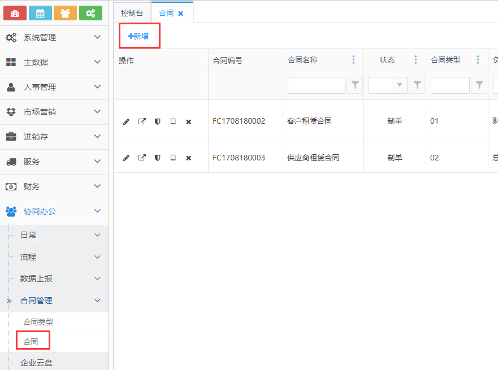Switch to the 控制台 tab
The width and height of the screenshot is (498, 370).
(132, 13)
